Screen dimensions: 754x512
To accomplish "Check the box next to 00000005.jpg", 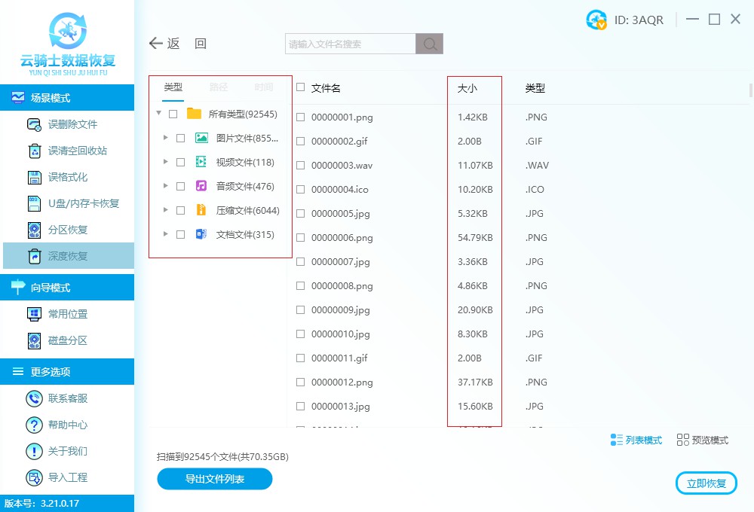I will point(299,213).
